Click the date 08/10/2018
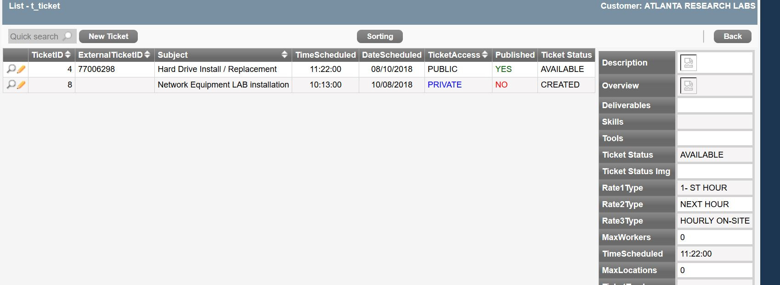The height and width of the screenshot is (285, 780). tap(392, 69)
